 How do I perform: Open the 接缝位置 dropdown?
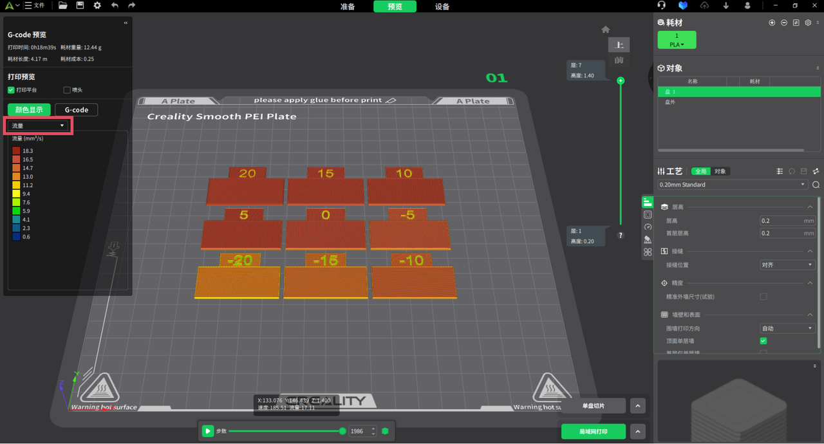[x=788, y=264]
